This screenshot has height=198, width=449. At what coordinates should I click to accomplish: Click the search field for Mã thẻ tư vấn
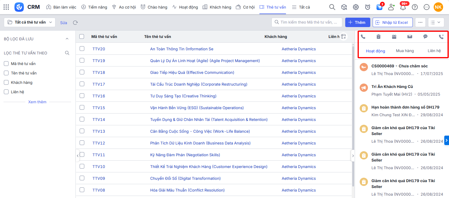coord(307,22)
